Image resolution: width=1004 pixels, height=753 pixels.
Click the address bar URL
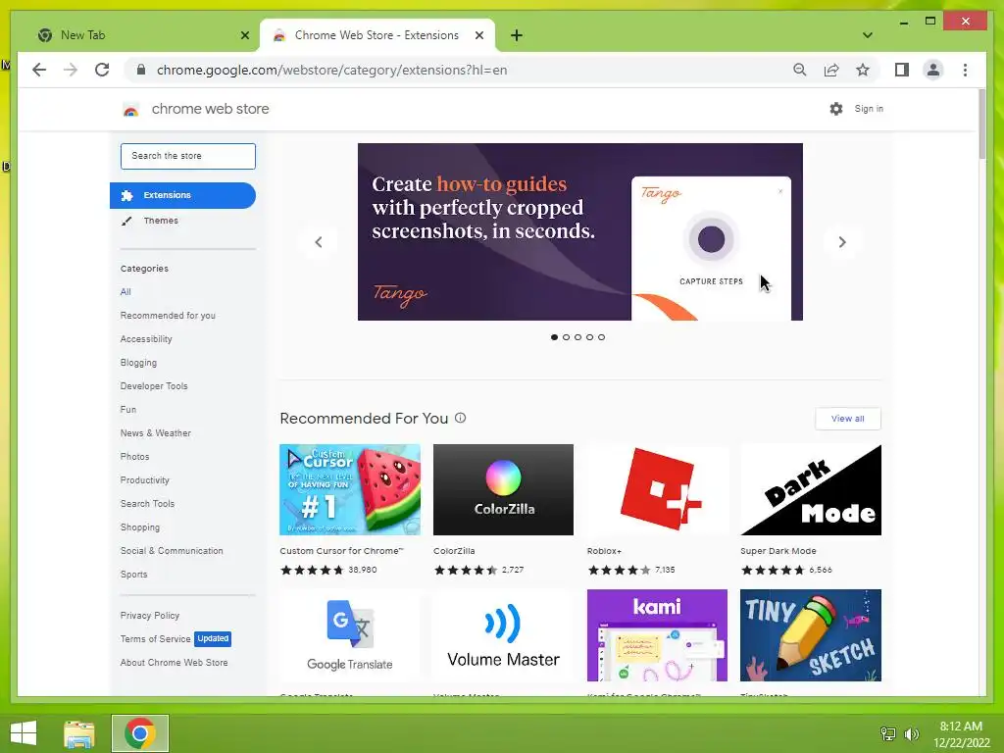pos(331,70)
